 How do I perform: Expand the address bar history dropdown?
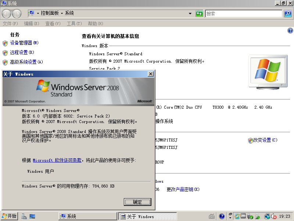(190, 14)
